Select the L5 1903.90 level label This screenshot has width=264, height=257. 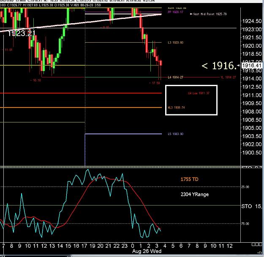[176, 134]
